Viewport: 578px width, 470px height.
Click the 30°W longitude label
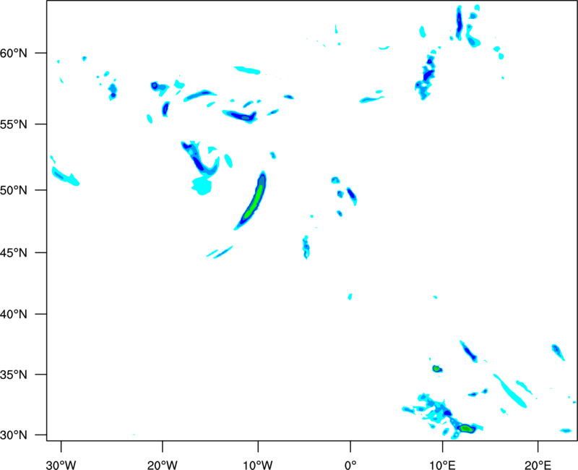pyautogui.click(x=61, y=465)
